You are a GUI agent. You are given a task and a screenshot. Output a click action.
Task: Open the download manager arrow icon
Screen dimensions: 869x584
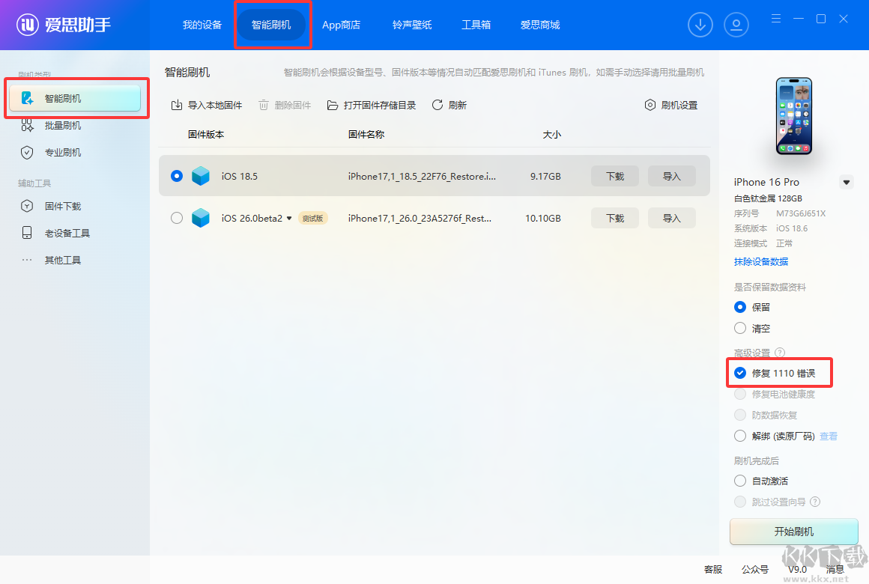tap(700, 25)
